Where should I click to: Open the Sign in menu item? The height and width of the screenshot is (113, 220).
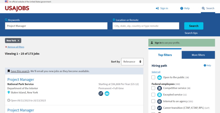(162, 9)
